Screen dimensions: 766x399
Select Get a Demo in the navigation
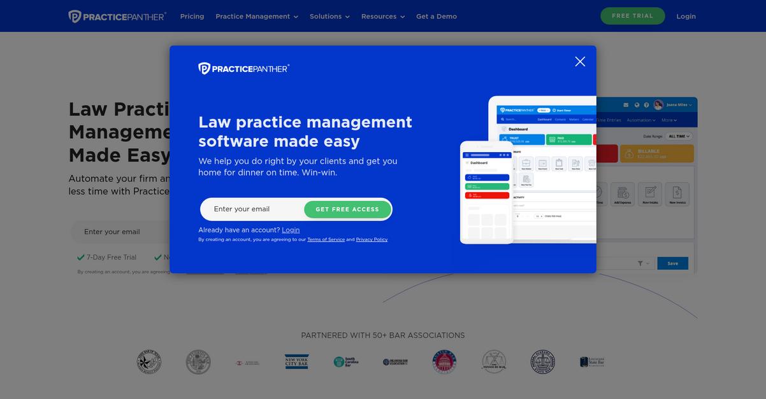pos(437,17)
